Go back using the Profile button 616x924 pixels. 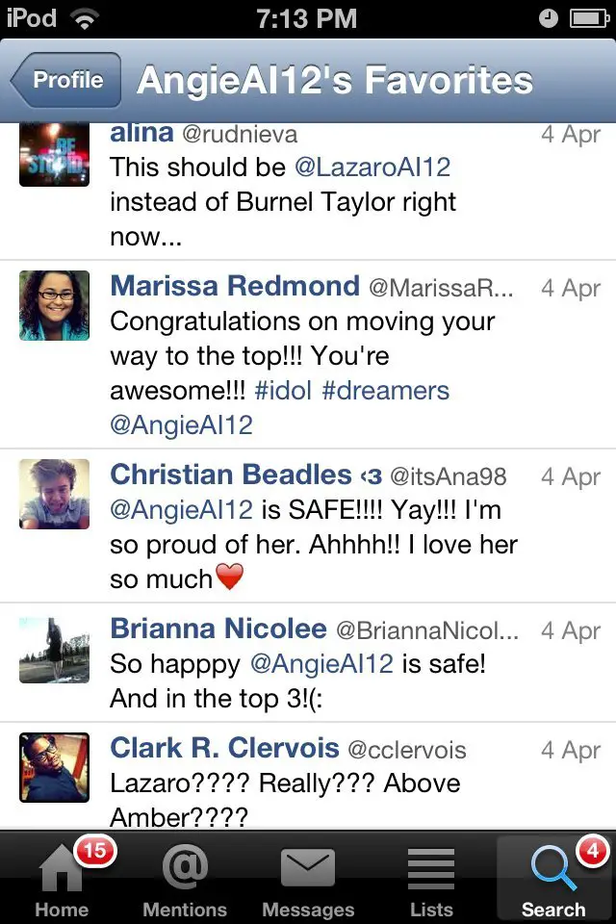tap(66, 80)
